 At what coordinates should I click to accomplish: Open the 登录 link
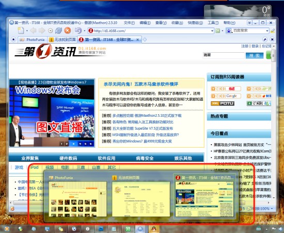click(255, 46)
